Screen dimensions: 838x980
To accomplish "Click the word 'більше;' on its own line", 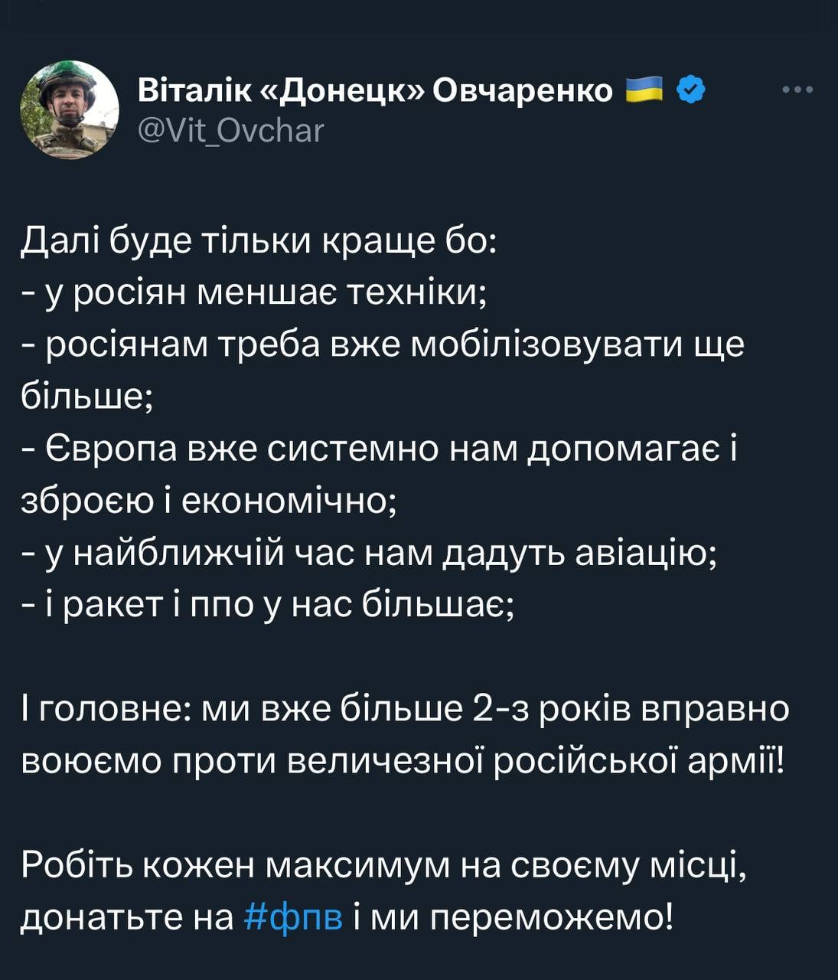I will 87,396.
